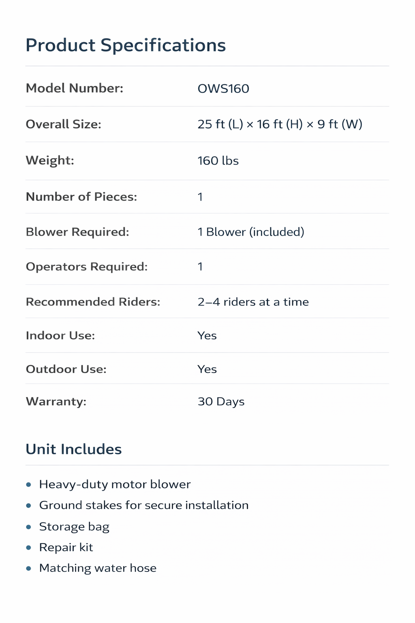Image resolution: width=415 pixels, height=623 pixels.
Task: Click the Model Number label
Action: 75,88
